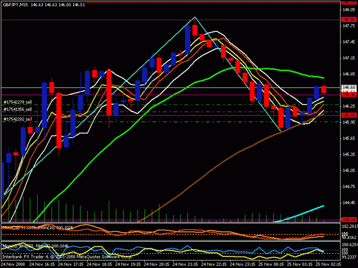Click the 24 Nov 23:15 time label
The width and height of the screenshot is (358, 268).
pos(242,264)
